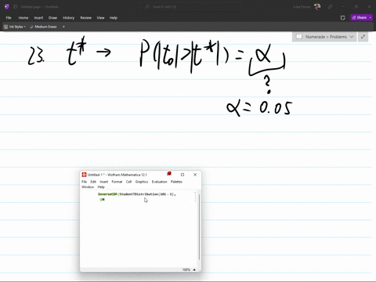Click the notebook icon beside Numerade

(x=299, y=37)
